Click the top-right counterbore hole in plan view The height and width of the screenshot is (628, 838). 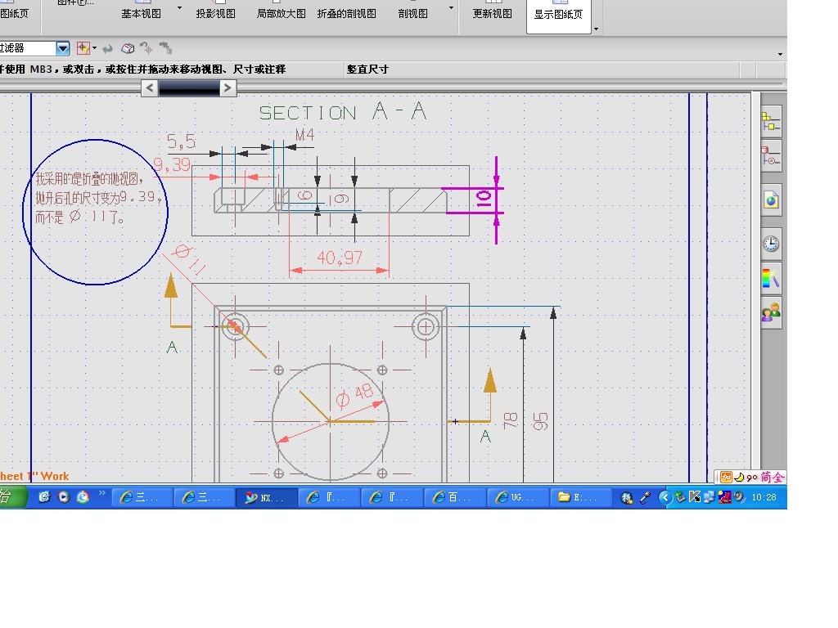426,326
